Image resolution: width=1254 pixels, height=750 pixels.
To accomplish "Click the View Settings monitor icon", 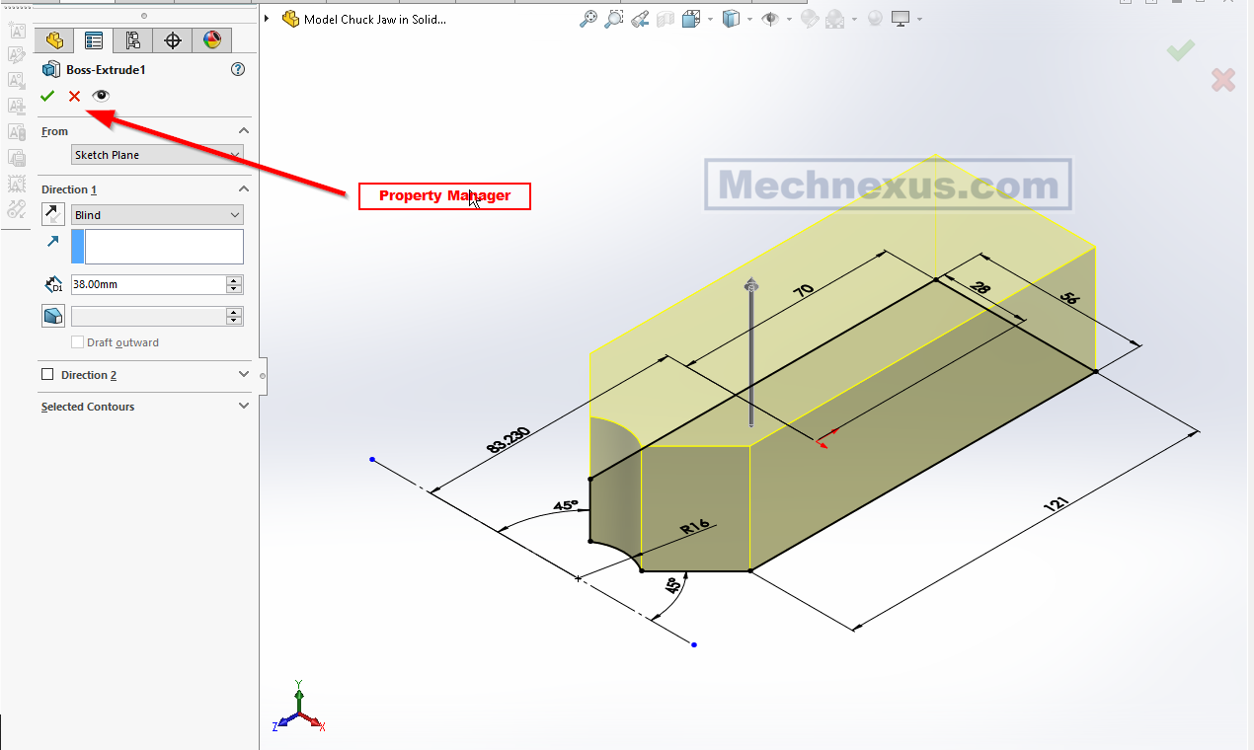I will coord(901,19).
